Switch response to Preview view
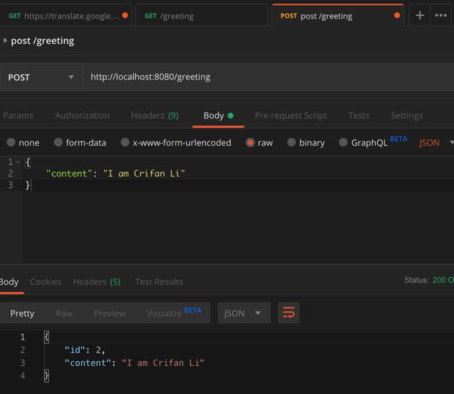The image size is (454, 394). coord(110,313)
